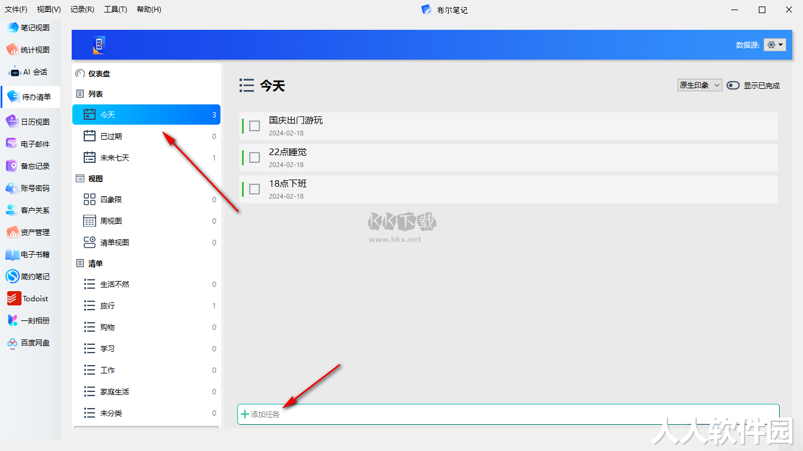Open the 日历视图 calendar icon
The width and height of the screenshot is (803, 451).
13,122
